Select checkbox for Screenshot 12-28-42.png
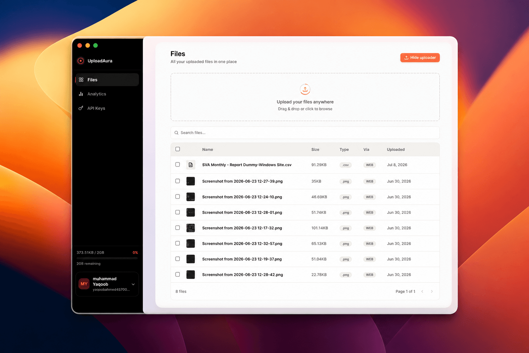Viewport: 529px width, 353px height. pos(178,274)
